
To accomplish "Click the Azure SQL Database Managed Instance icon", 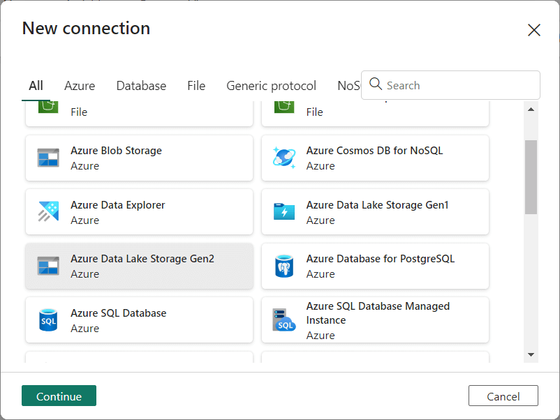I will point(284,320).
